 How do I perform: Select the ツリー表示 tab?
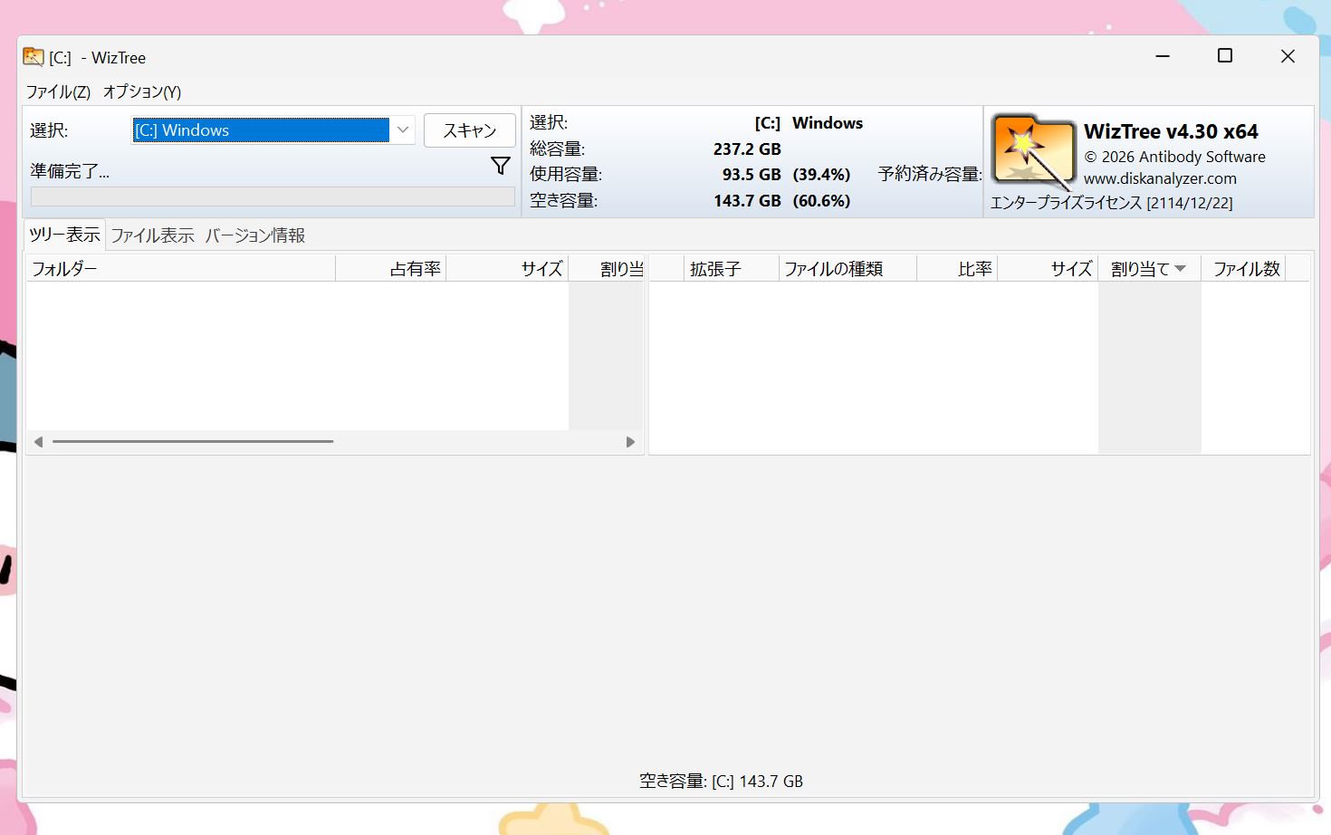click(63, 234)
